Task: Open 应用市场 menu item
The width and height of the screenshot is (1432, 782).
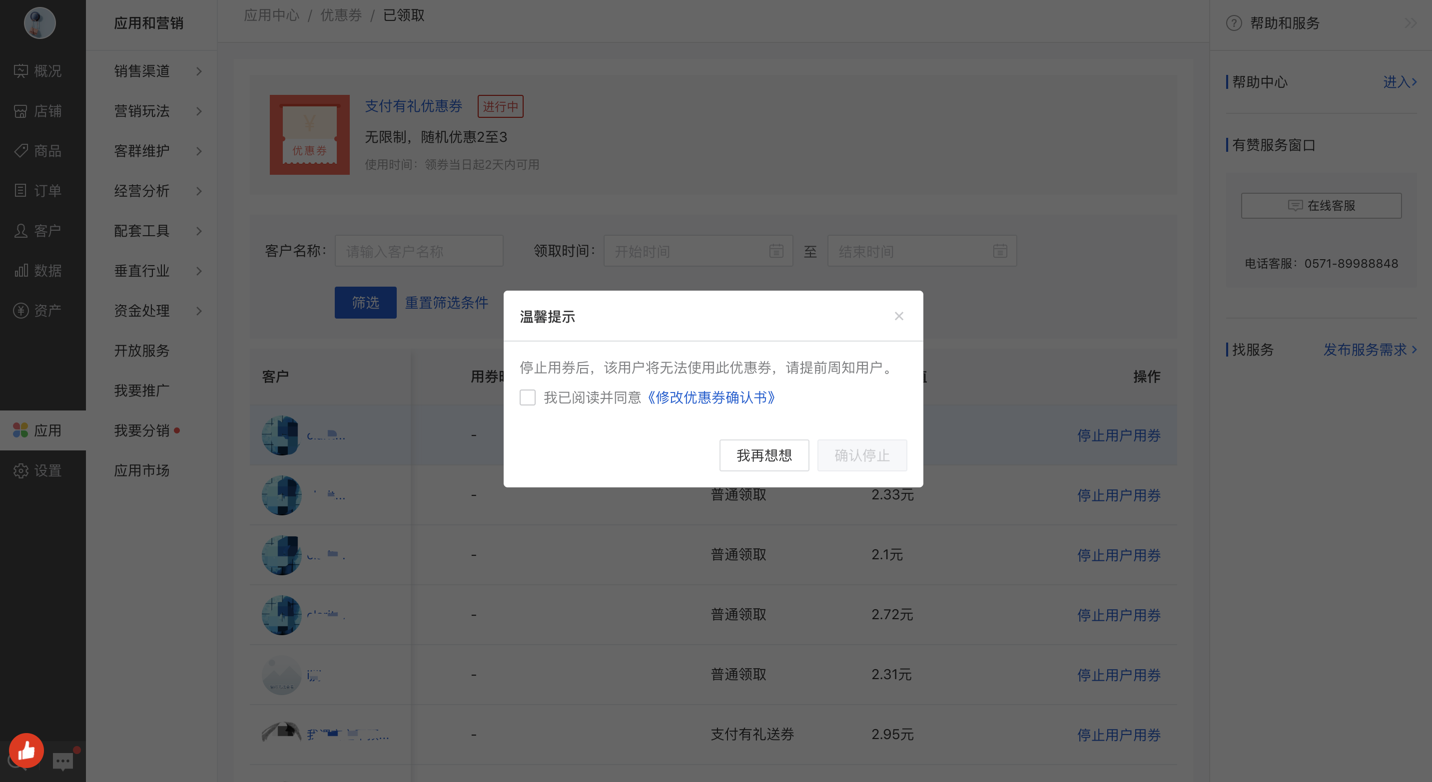Action: pyautogui.click(x=142, y=470)
